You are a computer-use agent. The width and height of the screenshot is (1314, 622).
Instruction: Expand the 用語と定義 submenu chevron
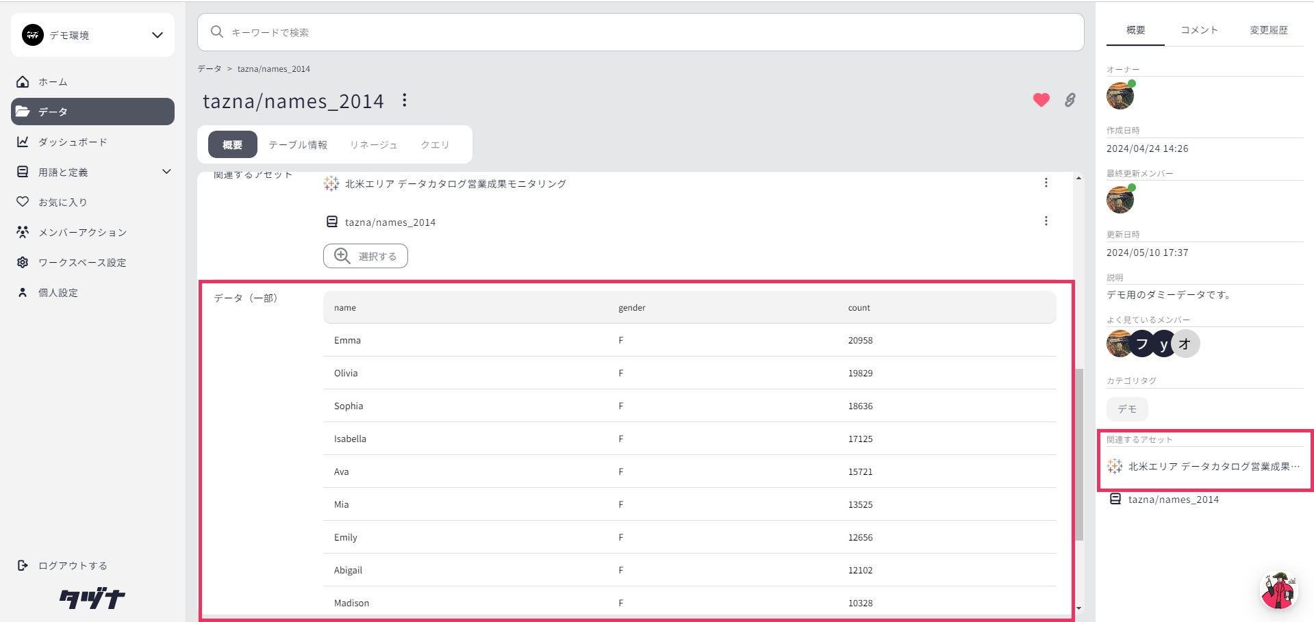click(x=166, y=172)
